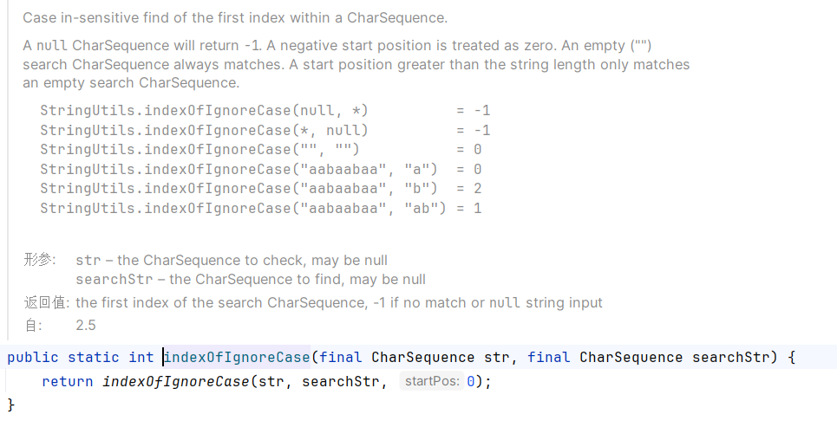Click the public keyword in method signature
The width and height of the screenshot is (837, 427).
(33, 357)
